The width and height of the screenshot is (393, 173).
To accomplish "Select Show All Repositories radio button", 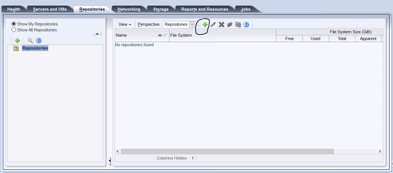I will pos(14,30).
